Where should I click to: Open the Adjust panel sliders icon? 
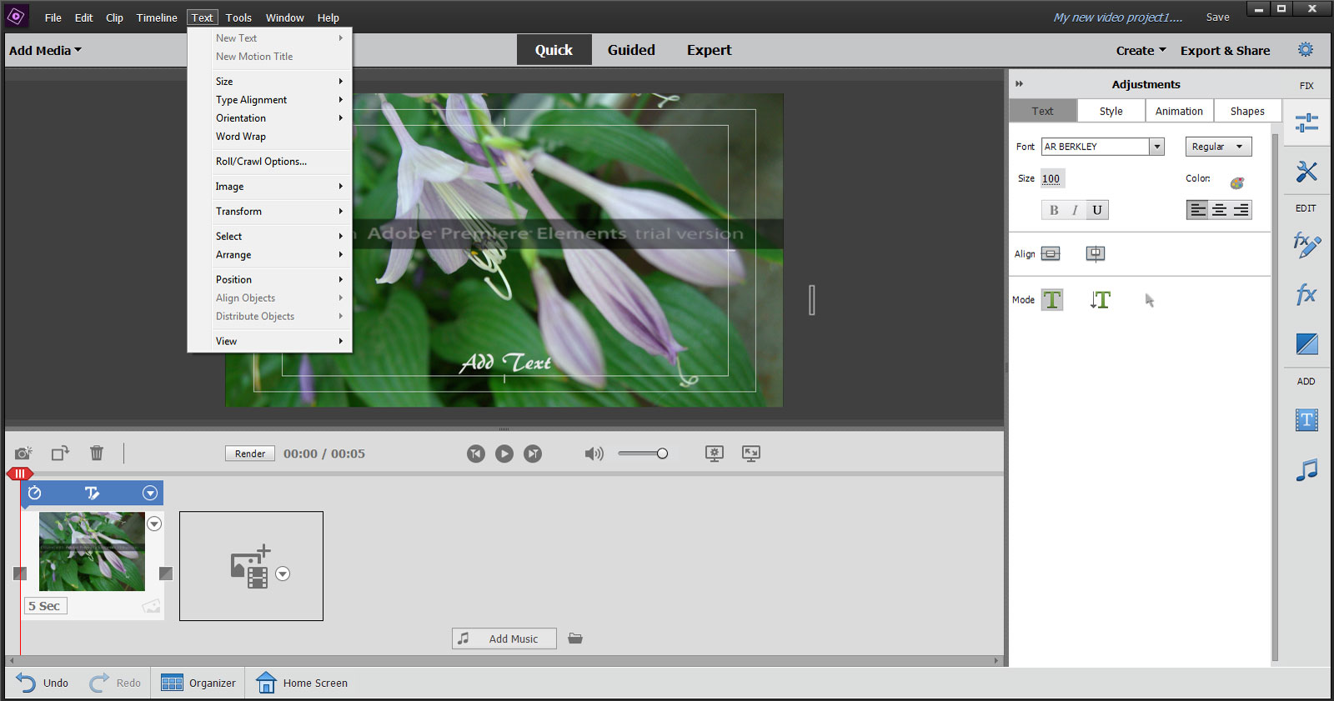pyautogui.click(x=1306, y=123)
